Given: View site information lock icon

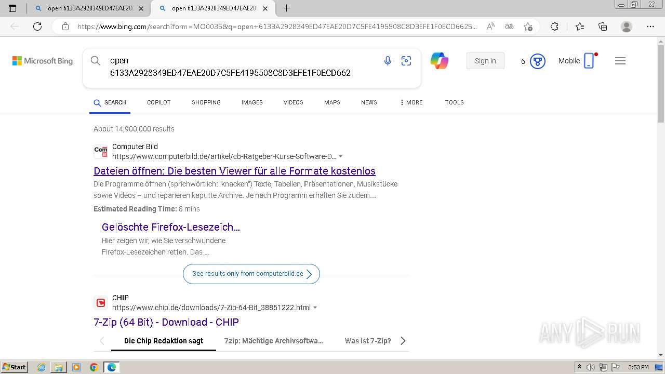Looking at the screenshot, I should click(x=65, y=26).
